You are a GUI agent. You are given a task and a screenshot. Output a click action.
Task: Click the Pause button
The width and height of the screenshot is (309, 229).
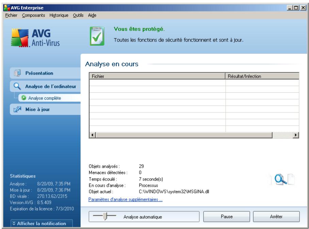[227, 217]
